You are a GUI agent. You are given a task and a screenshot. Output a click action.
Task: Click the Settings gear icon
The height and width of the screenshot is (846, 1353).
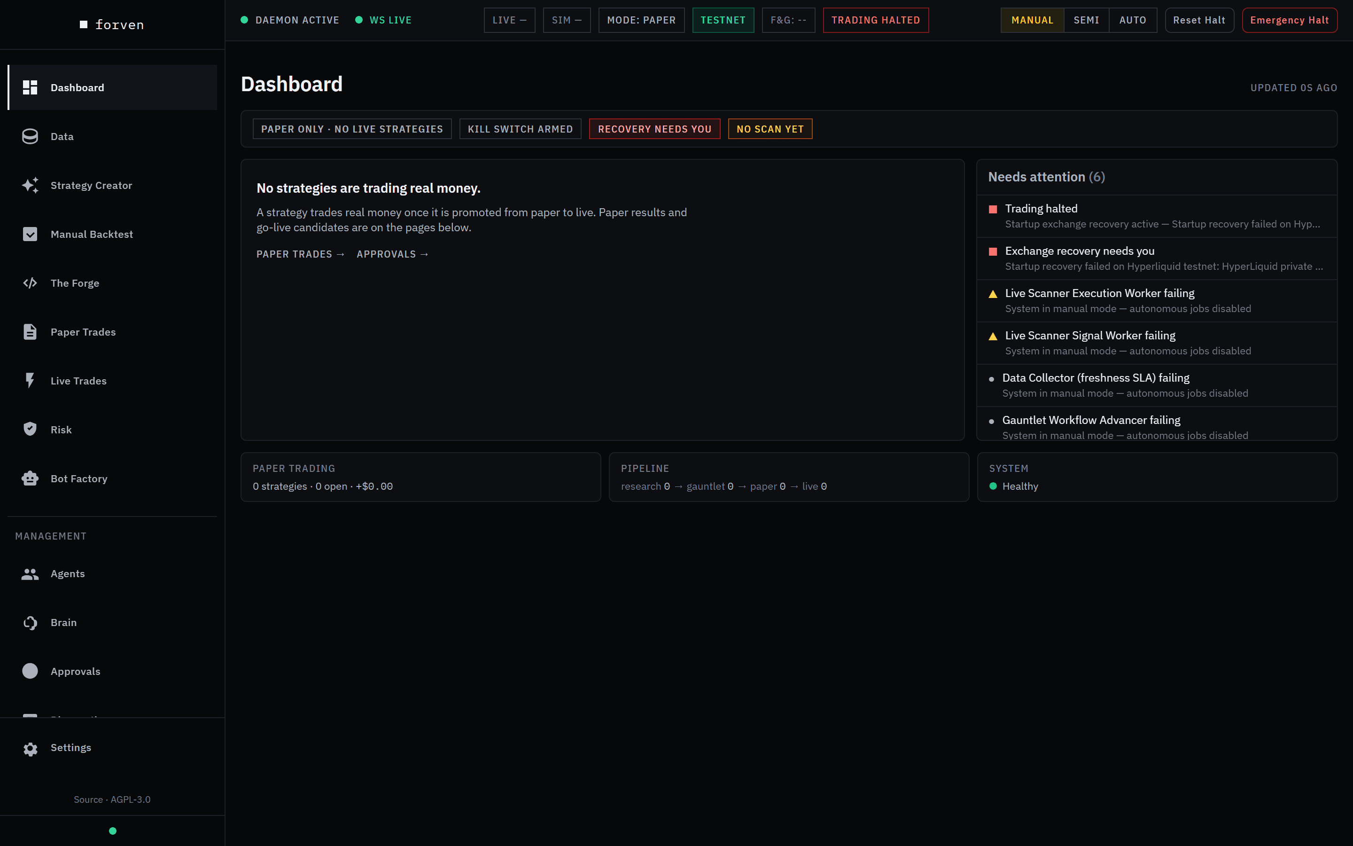coord(30,748)
